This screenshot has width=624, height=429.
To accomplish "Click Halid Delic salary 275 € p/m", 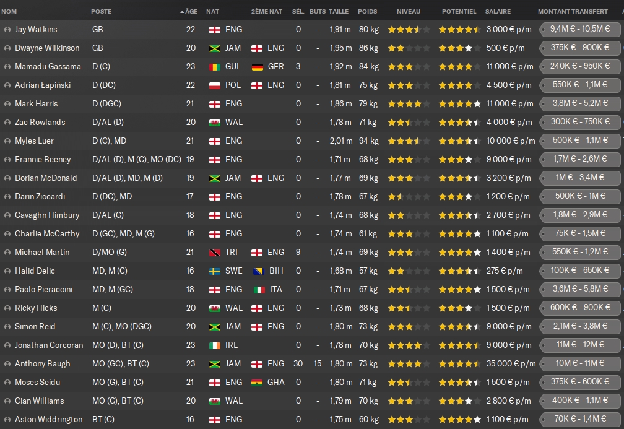I will [505, 271].
